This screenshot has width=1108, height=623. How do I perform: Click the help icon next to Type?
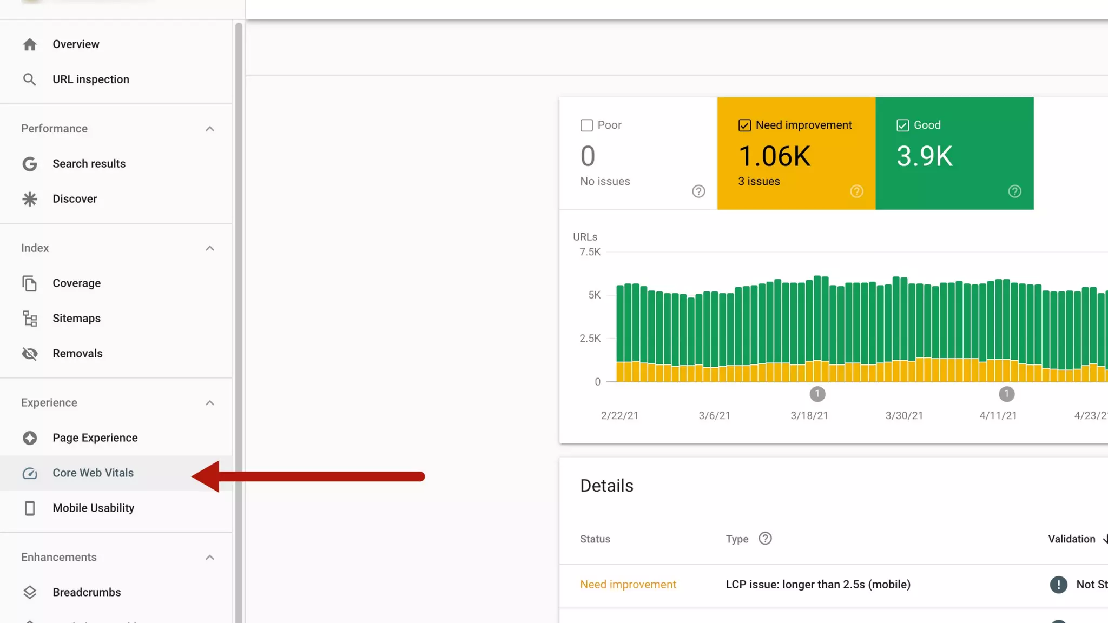(765, 539)
